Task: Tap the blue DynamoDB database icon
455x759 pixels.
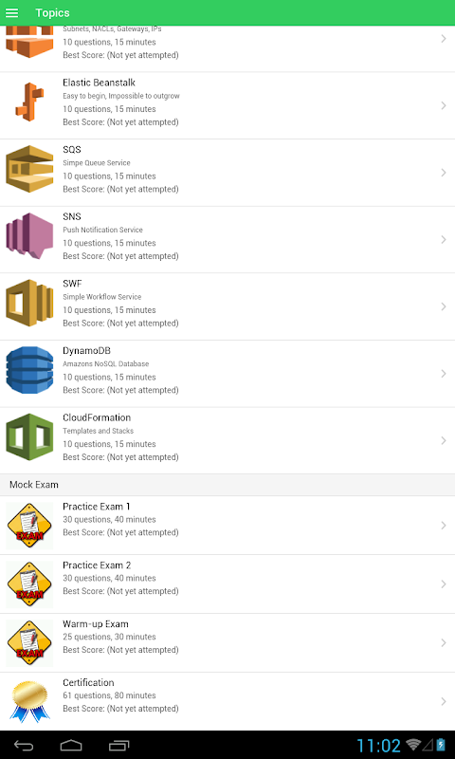Action: (x=29, y=370)
